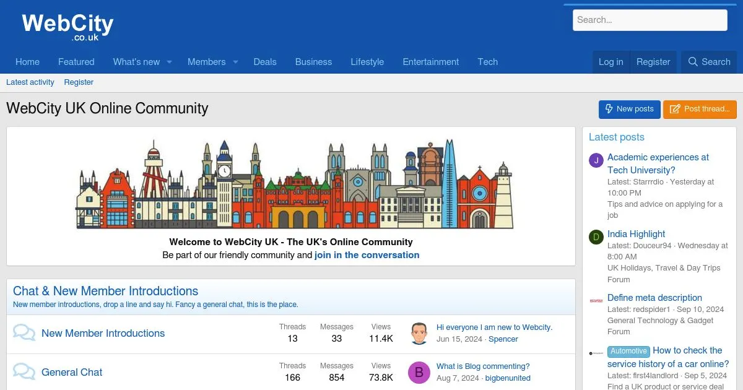The width and height of the screenshot is (743, 390).
Task: Go to What's new section
Action: point(136,62)
